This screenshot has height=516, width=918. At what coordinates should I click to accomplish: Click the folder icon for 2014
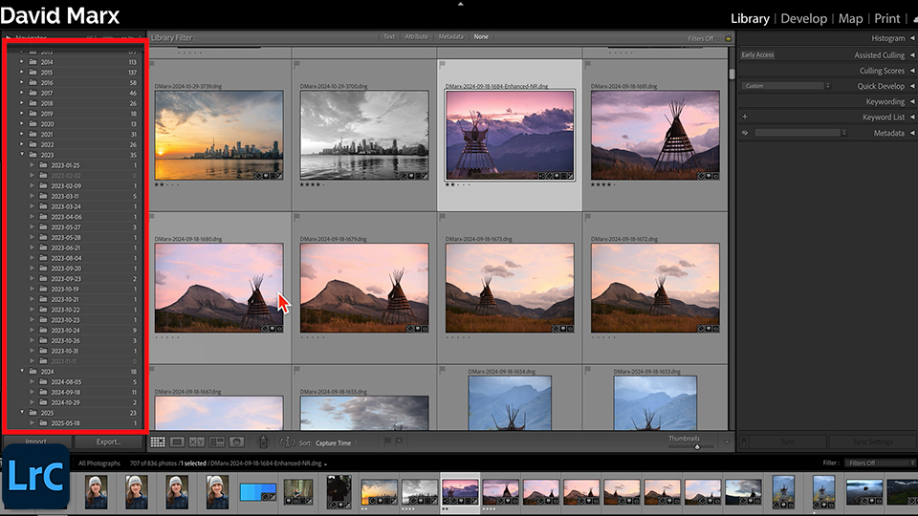[x=33, y=62]
